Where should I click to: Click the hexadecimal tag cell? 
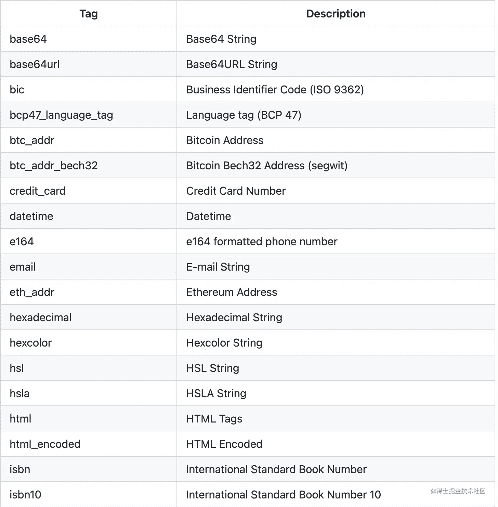tap(40, 317)
